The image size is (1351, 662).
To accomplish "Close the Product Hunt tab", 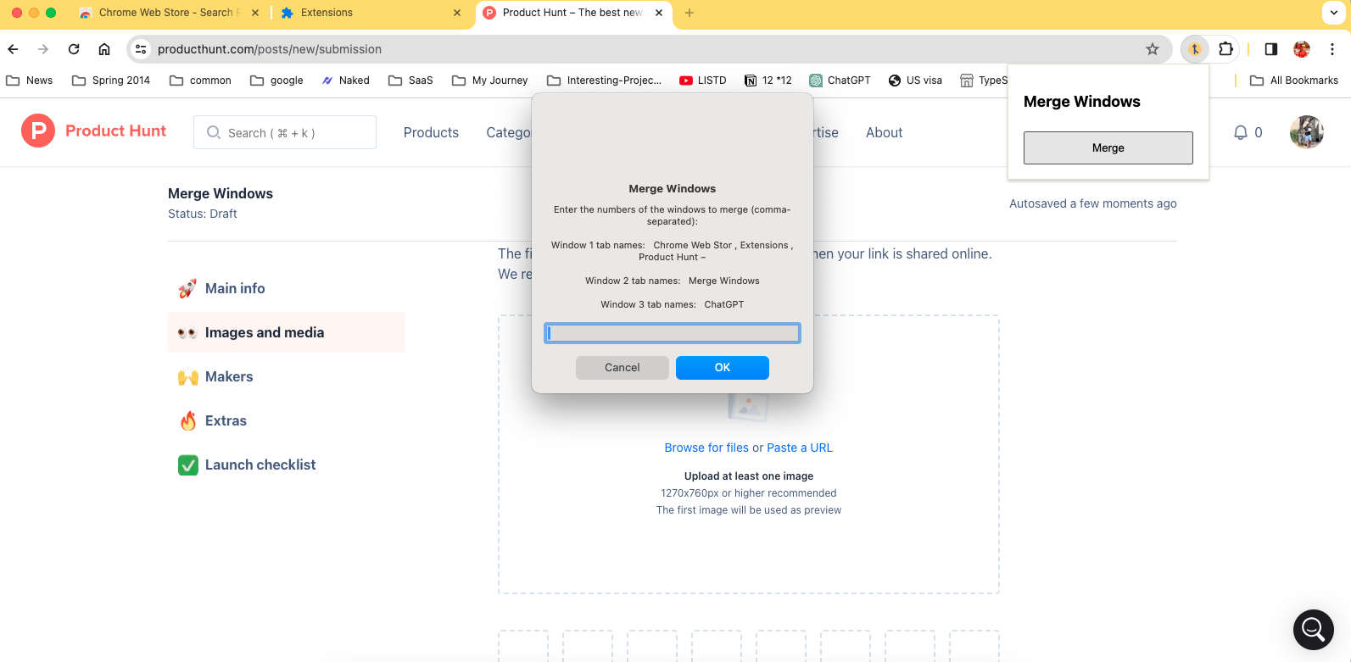I will [659, 13].
